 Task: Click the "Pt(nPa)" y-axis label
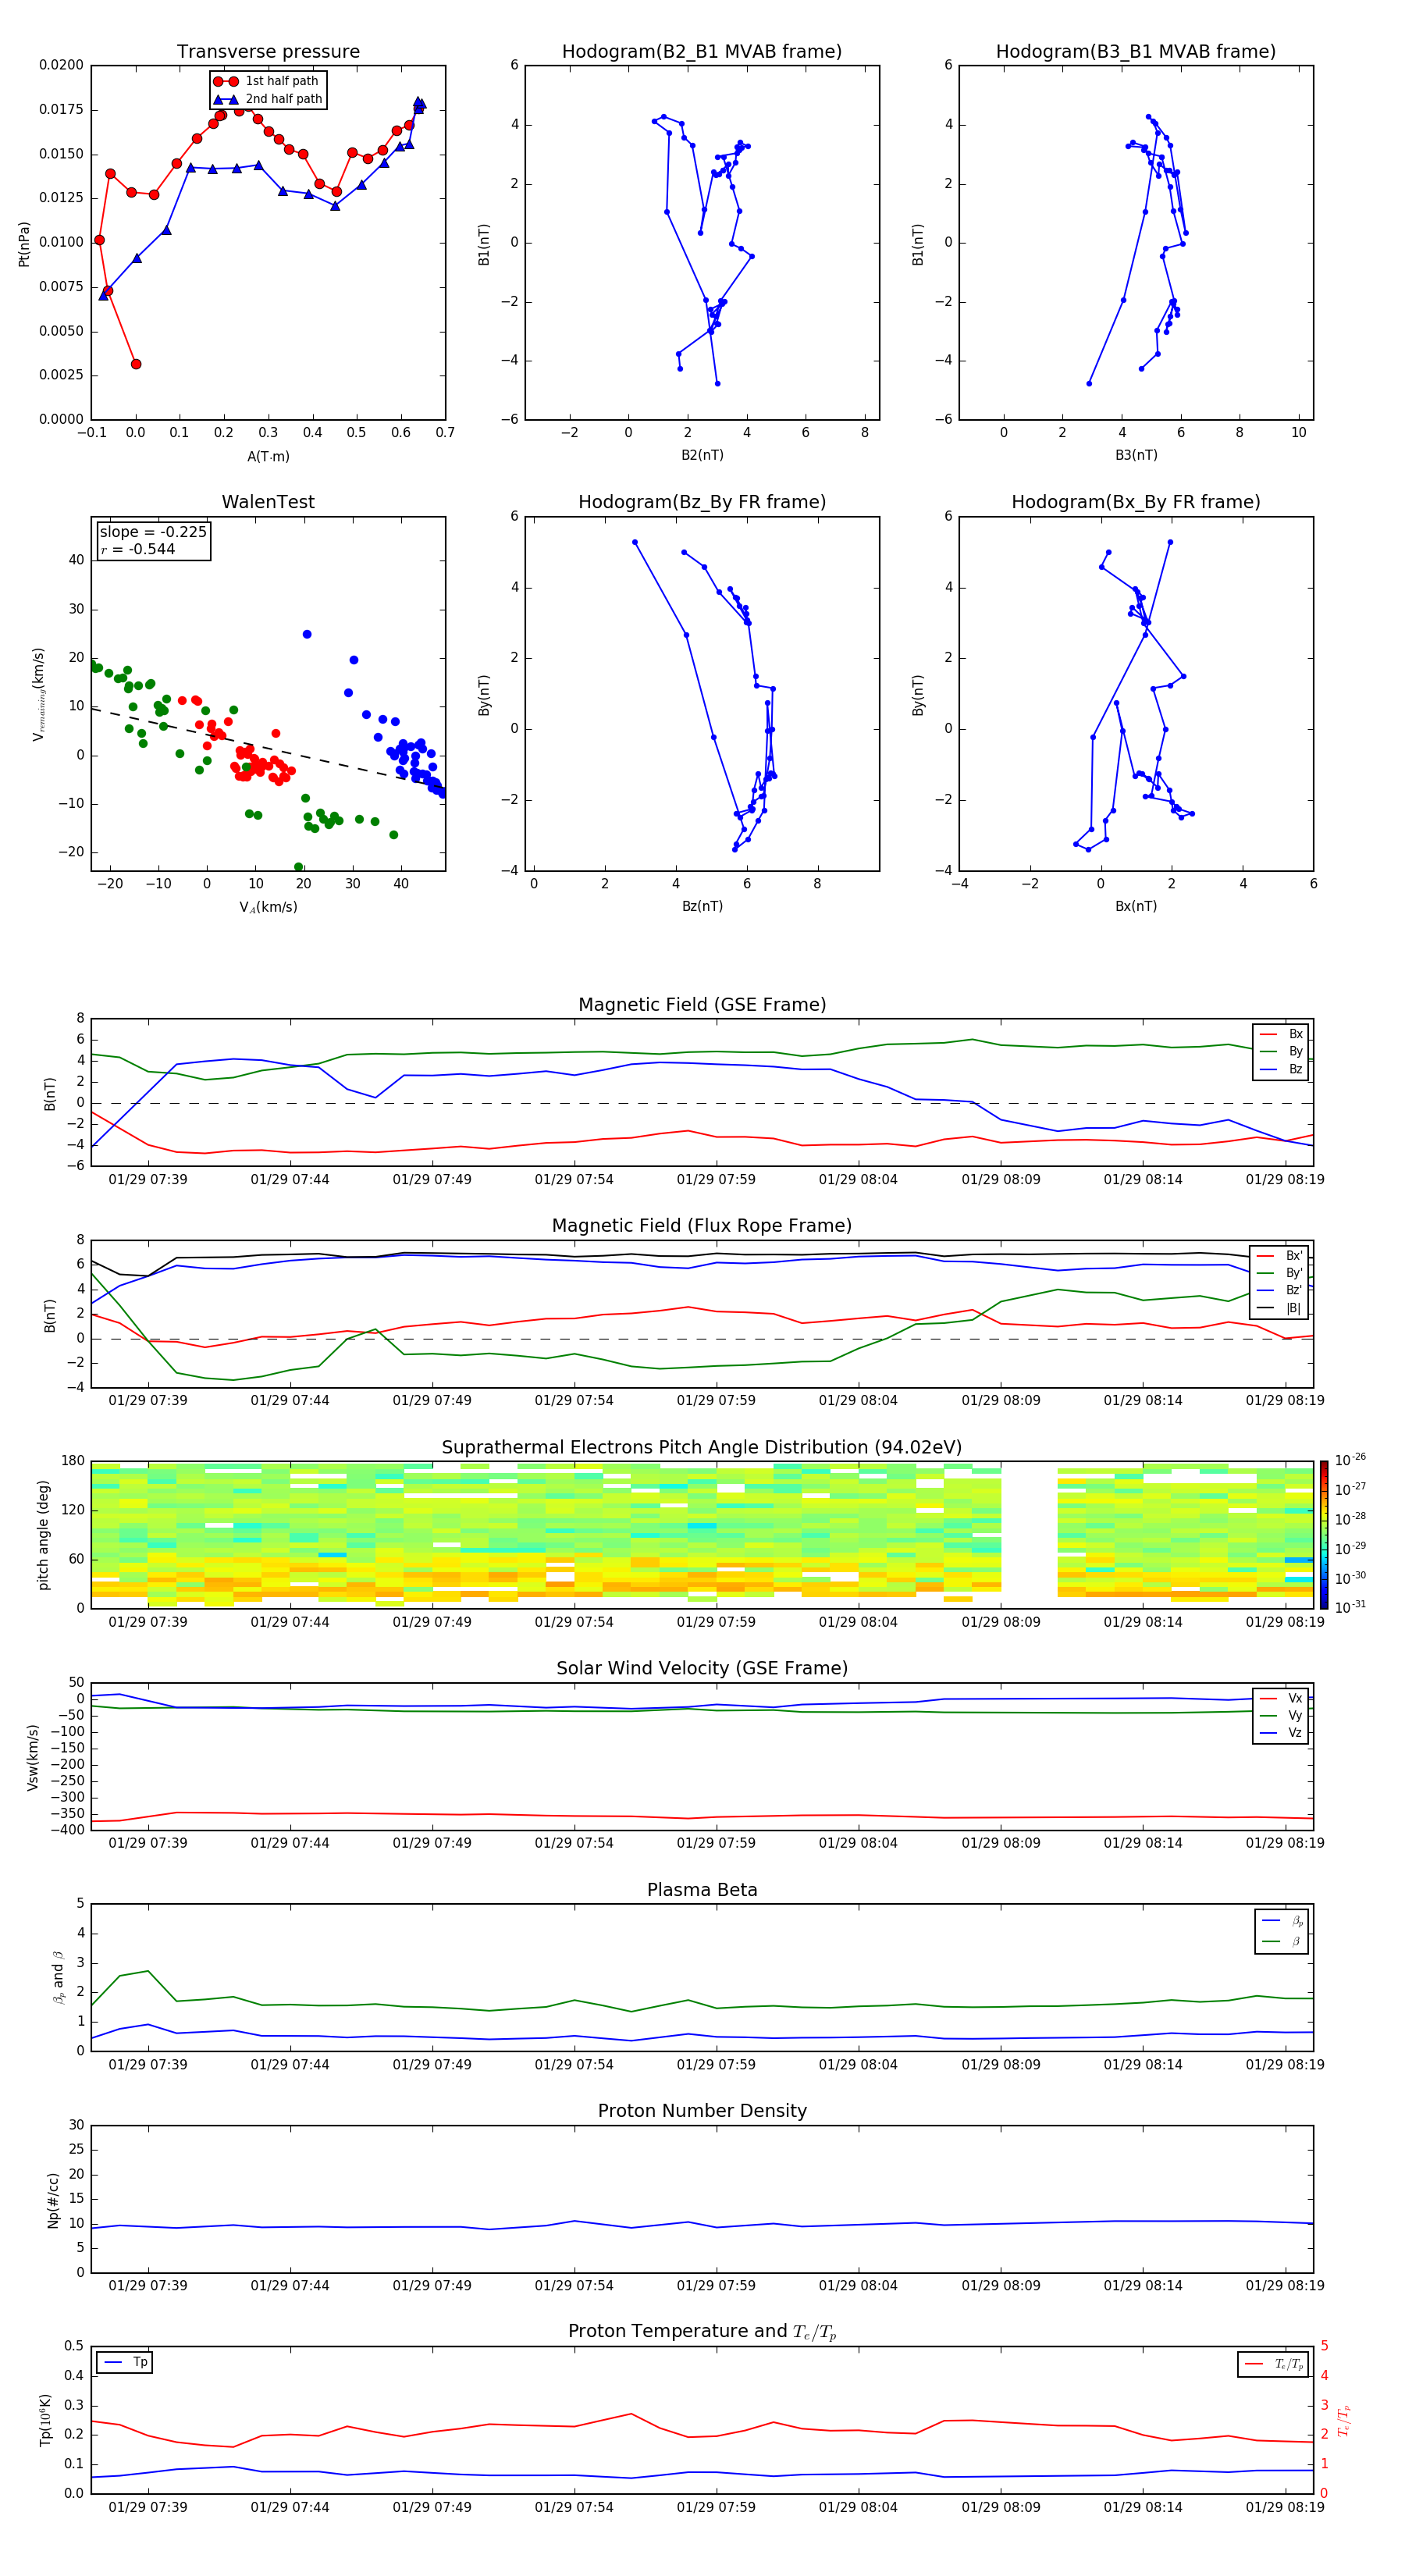coord(24,243)
